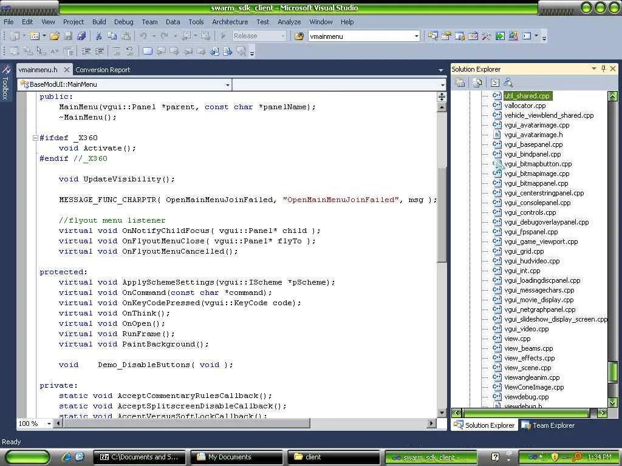
Task: Click the Copy icon in toolbar
Action: (112, 36)
